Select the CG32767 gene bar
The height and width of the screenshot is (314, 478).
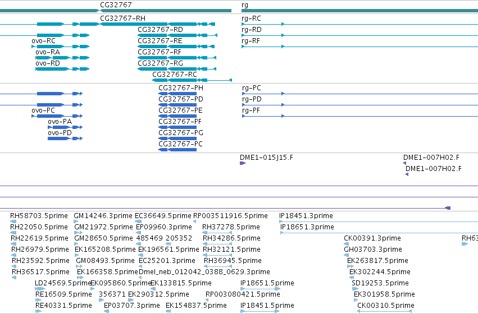point(166,11)
